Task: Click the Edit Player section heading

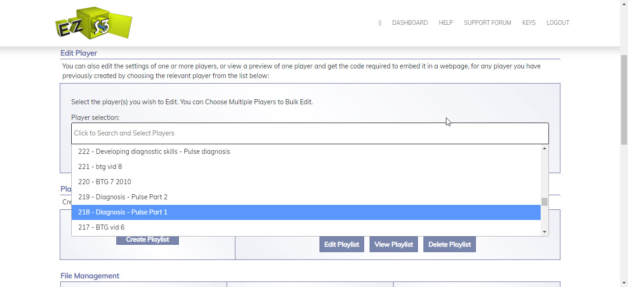Action: [79, 53]
